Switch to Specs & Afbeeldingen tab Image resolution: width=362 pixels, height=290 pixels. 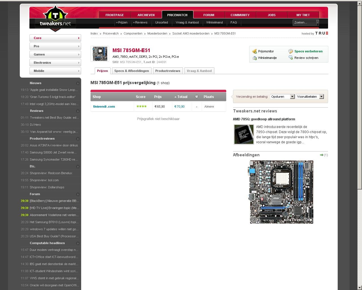[x=132, y=71]
